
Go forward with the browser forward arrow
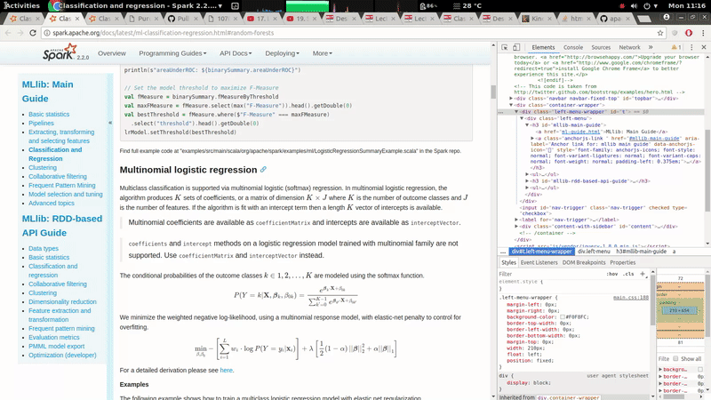pos(20,33)
